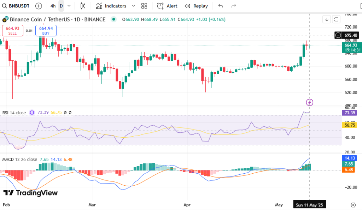Click the purple 73.39 value in RSI legend

(43, 113)
